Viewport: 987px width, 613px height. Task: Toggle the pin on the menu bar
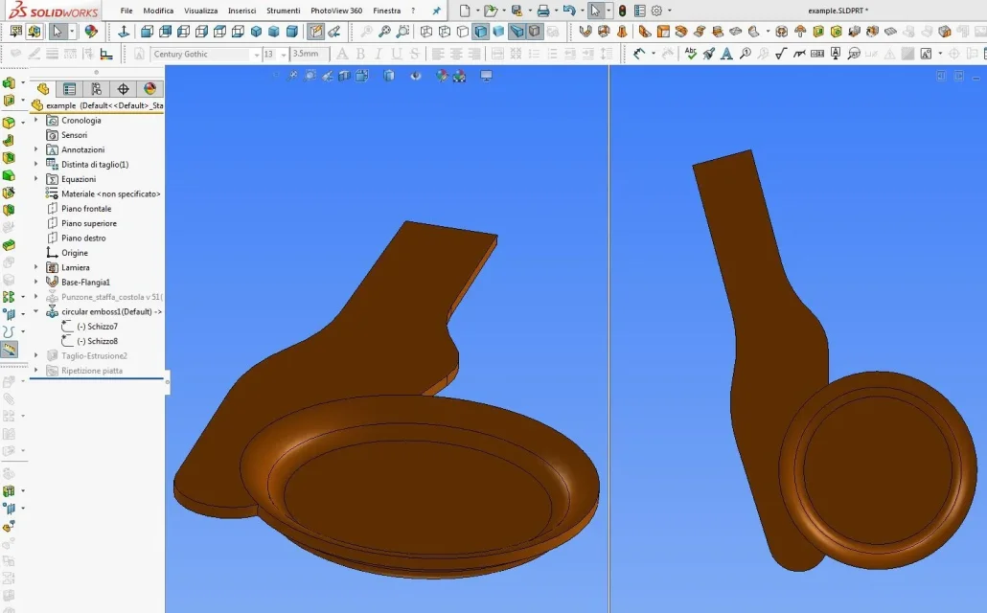coord(436,11)
